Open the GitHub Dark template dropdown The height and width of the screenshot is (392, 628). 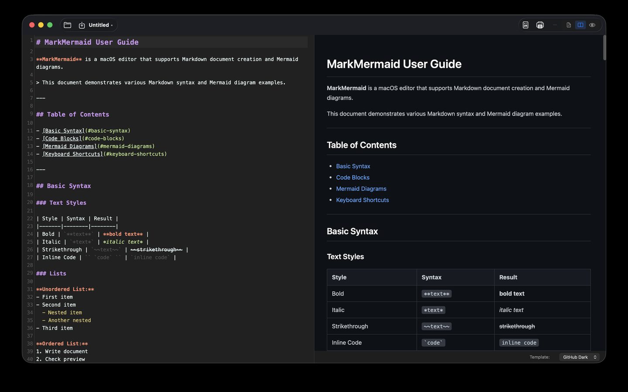pos(580,357)
